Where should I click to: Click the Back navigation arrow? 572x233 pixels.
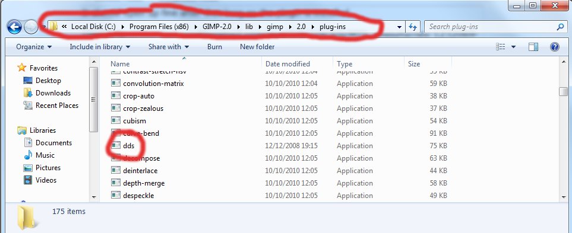point(15,27)
